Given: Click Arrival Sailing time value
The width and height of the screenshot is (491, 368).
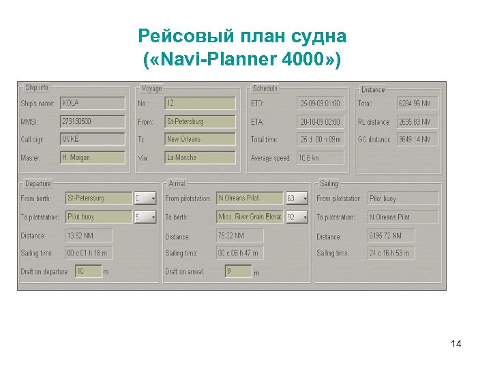Looking at the screenshot, I should [x=240, y=253].
